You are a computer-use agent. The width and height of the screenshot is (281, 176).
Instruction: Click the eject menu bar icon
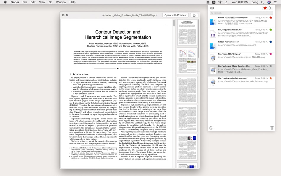click(x=226, y=2)
